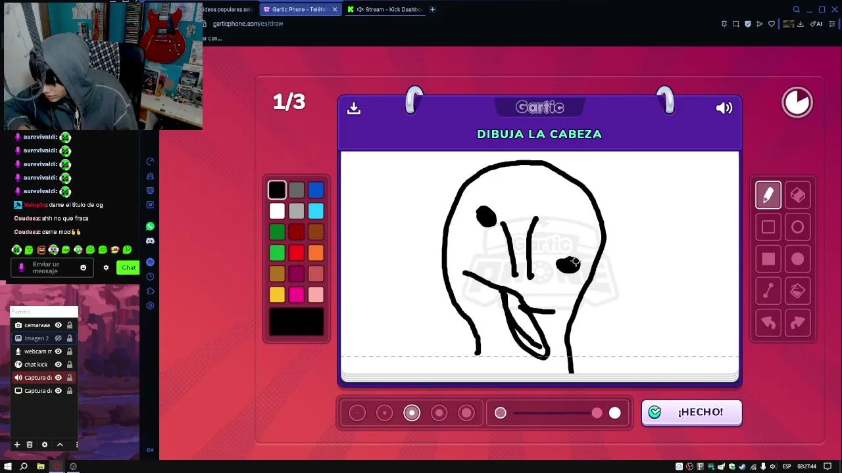The image size is (842, 473).
Task: Open the Windows Start menu
Action: [x=8, y=466]
